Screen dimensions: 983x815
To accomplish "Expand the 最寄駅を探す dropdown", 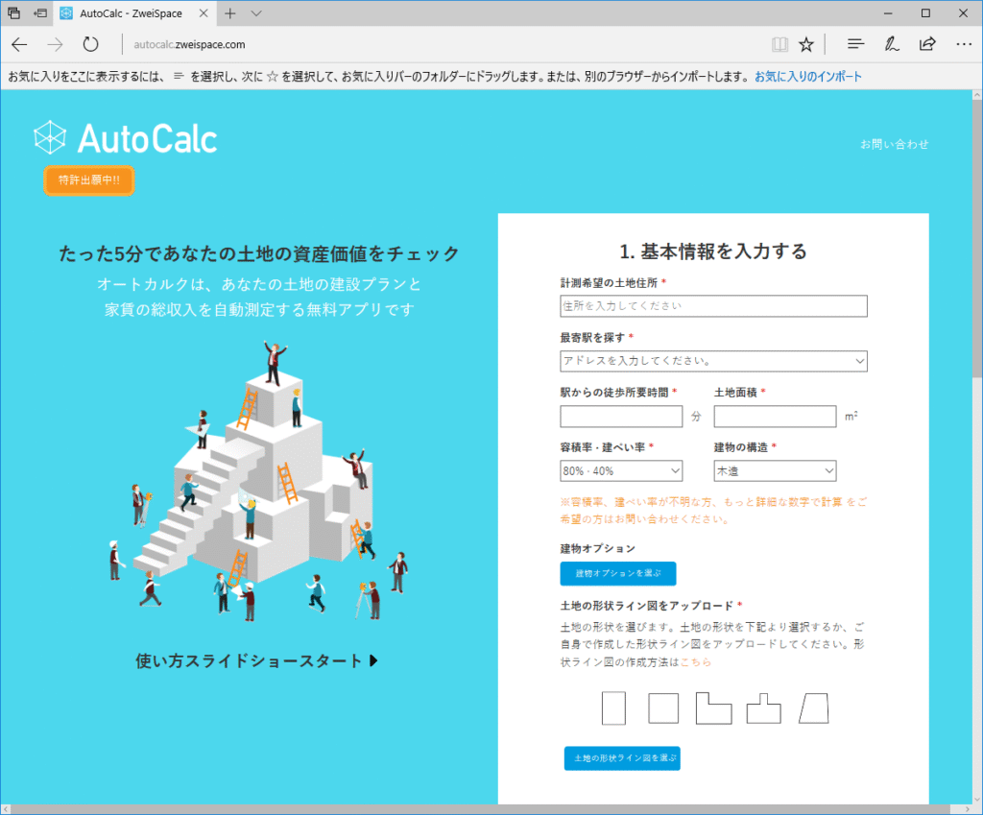I will 713,361.
